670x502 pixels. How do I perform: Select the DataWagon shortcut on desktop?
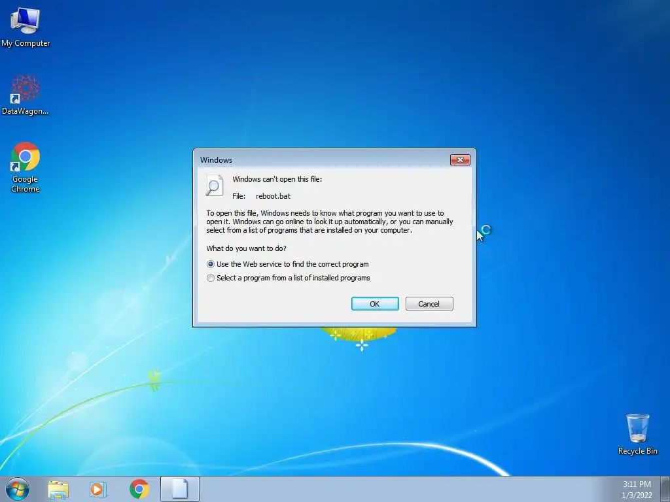pyautogui.click(x=26, y=95)
